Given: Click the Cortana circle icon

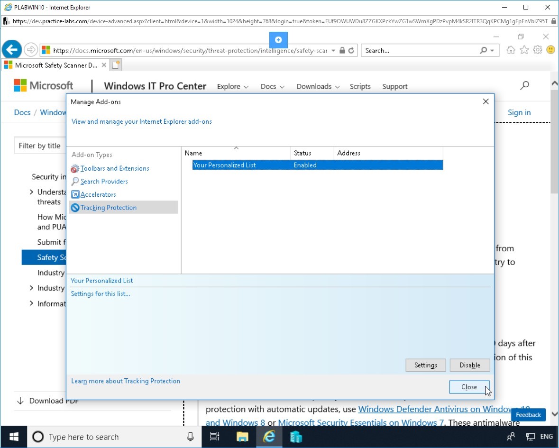Looking at the screenshot, I should [x=38, y=437].
